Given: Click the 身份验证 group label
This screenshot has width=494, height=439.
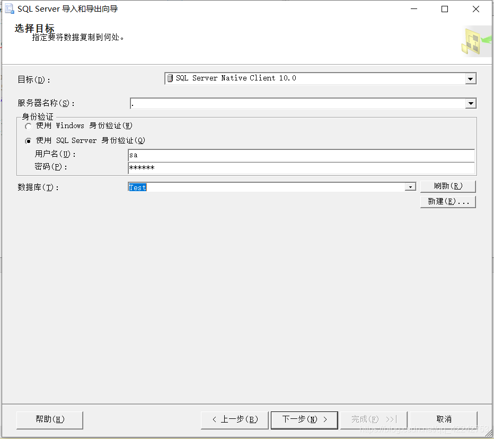Looking at the screenshot, I should [37, 116].
